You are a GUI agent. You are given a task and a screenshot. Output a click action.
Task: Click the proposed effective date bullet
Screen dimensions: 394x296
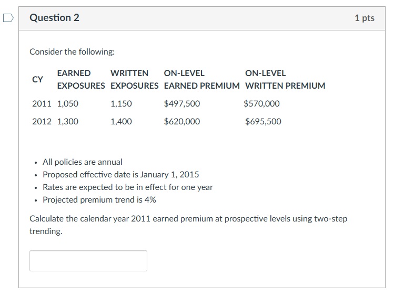coord(120,175)
